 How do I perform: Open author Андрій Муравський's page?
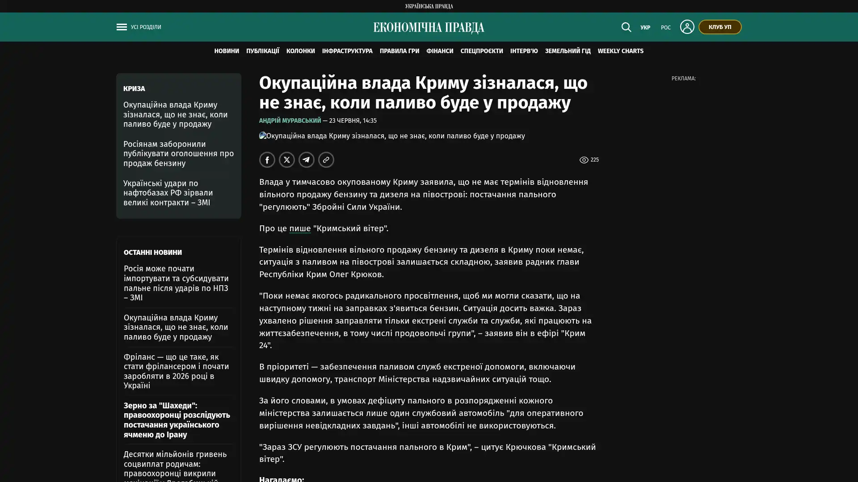pos(290,120)
